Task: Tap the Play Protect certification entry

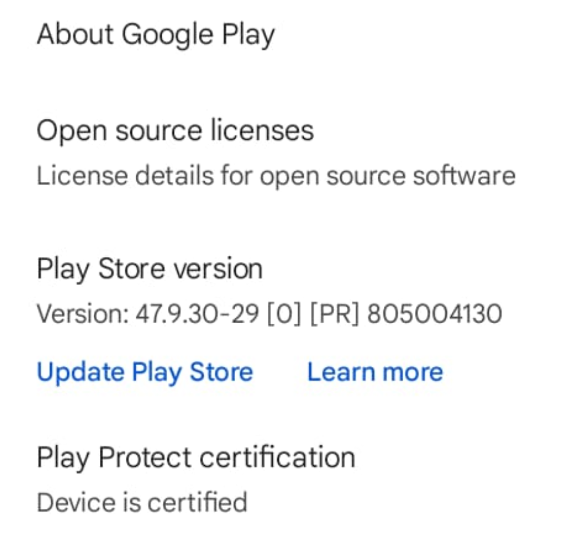Action: [195, 457]
